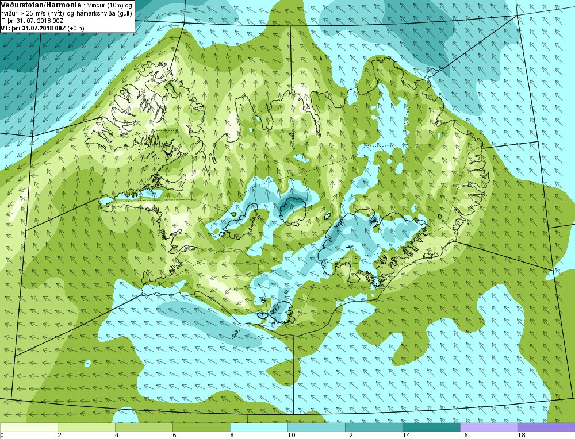Click the legend scale label '4'
This screenshot has height=439, width=575.
[x=117, y=436]
